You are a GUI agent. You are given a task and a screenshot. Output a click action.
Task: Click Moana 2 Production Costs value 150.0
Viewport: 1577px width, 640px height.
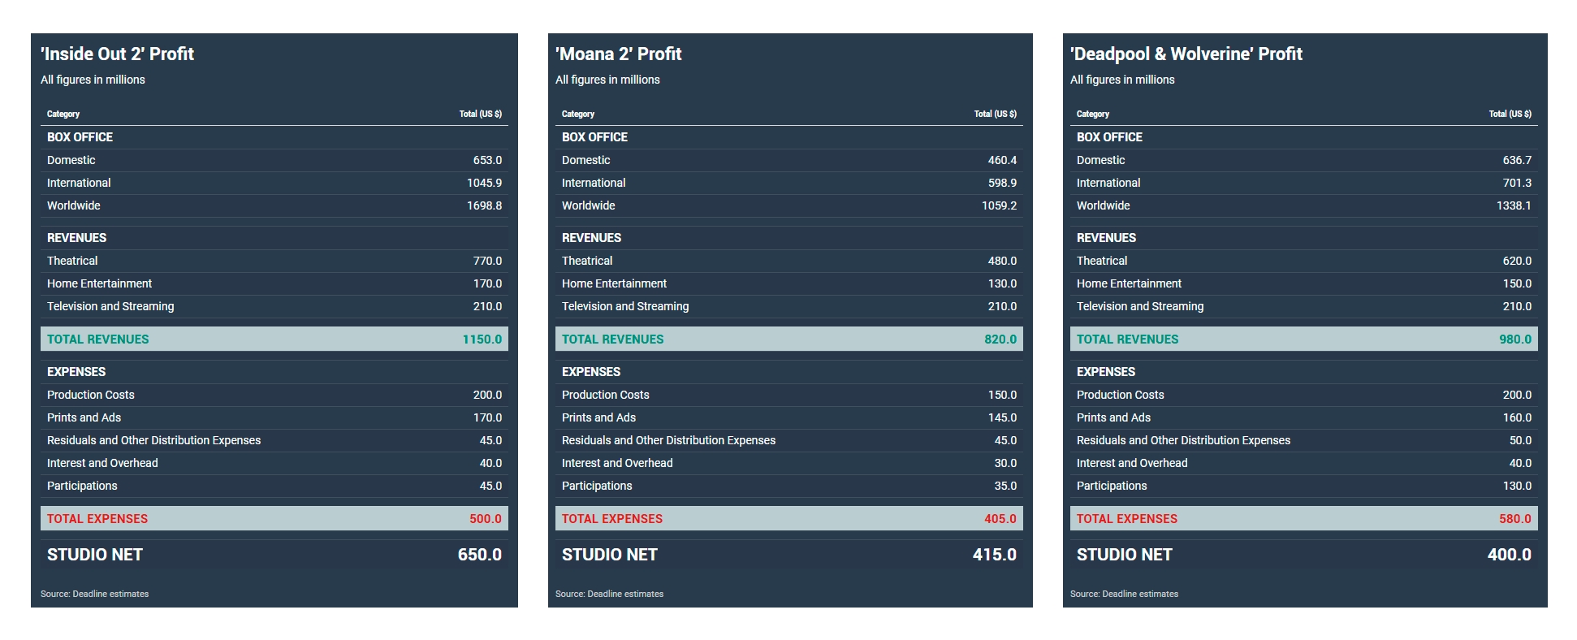tap(1002, 395)
